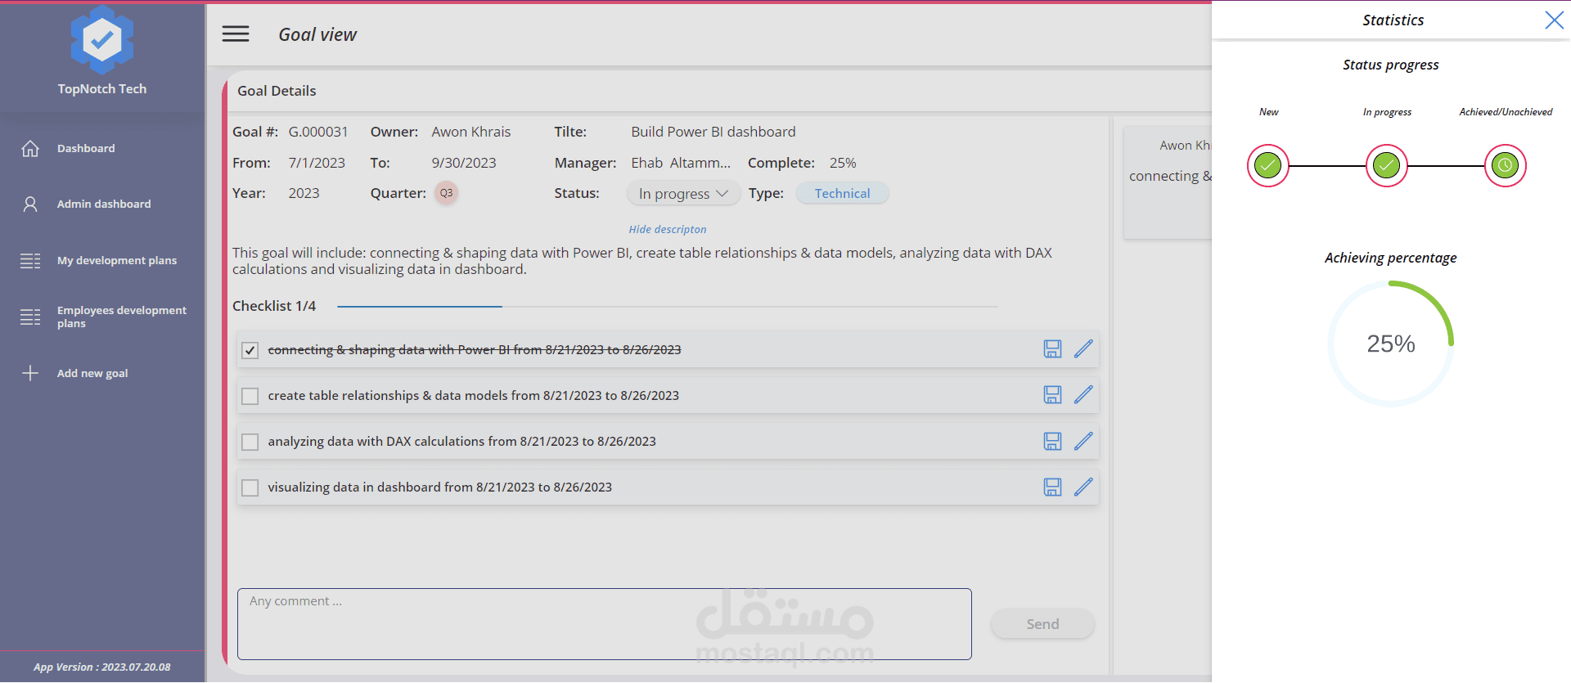This screenshot has height=683, width=1571.
Task: Click the Awon Kh comment card
Action: tap(1168, 182)
